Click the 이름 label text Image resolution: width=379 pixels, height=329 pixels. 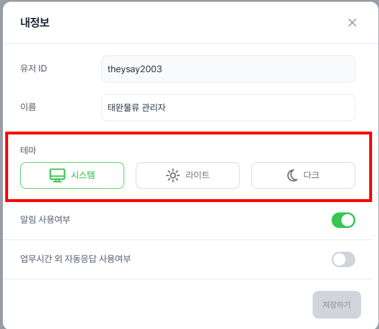(x=28, y=107)
